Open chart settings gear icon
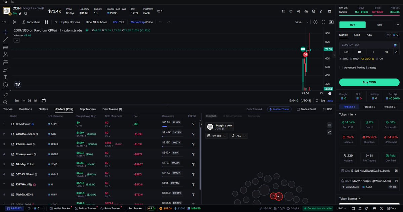403x212 pixels. tap(315, 22)
